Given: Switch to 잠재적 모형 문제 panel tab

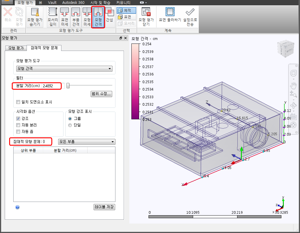Looking at the screenshot, I should 44,48.
